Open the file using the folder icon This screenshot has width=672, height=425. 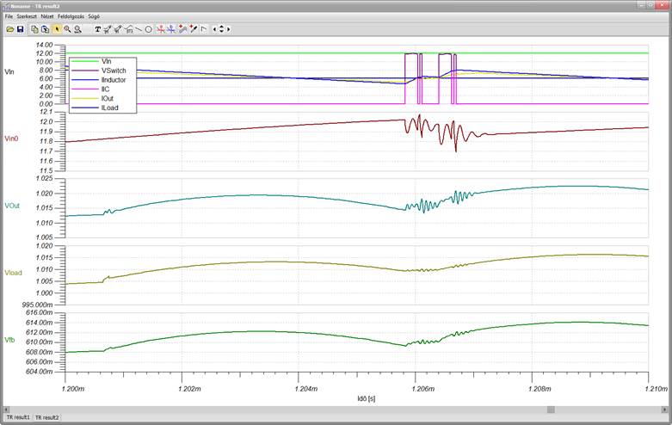tap(10, 29)
